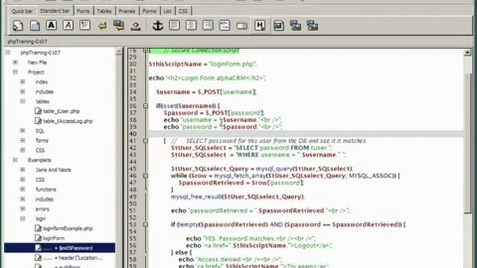Select table_tAccessLog.php in the tree
Image resolution: width=477 pixels, height=268 pixels.
pyautogui.click(x=68, y=121)
